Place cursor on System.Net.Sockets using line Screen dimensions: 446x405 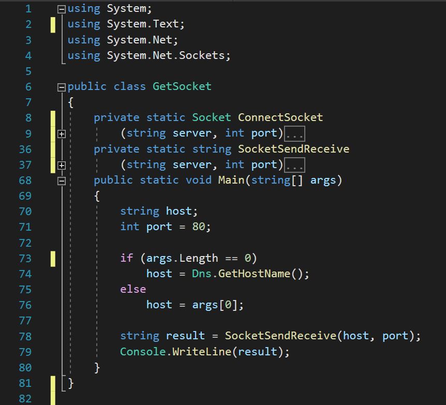pyautogui.click(x=168, y=55)
